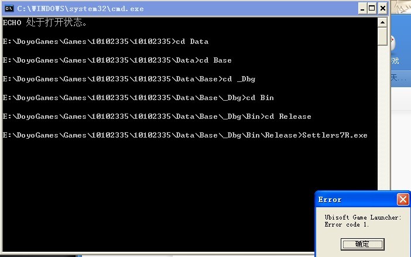Viewport: 411px width, 257px height.
Task: Close the Error dialog
Action: pos(403,200)
